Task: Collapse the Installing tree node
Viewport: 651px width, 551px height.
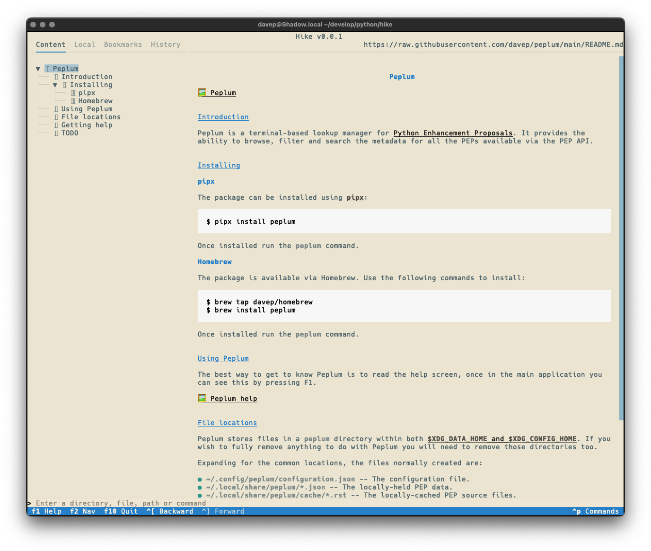Action: click(55, 85)
